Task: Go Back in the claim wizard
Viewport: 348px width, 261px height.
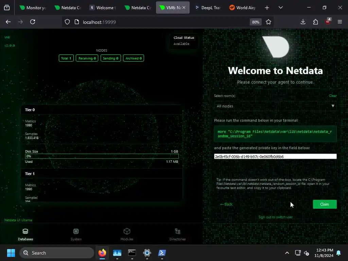Action: 226,204
